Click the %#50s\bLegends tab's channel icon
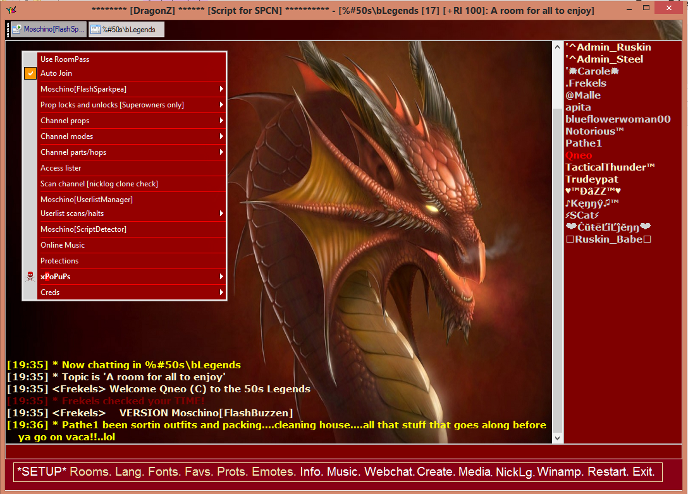 coord(95,29)
